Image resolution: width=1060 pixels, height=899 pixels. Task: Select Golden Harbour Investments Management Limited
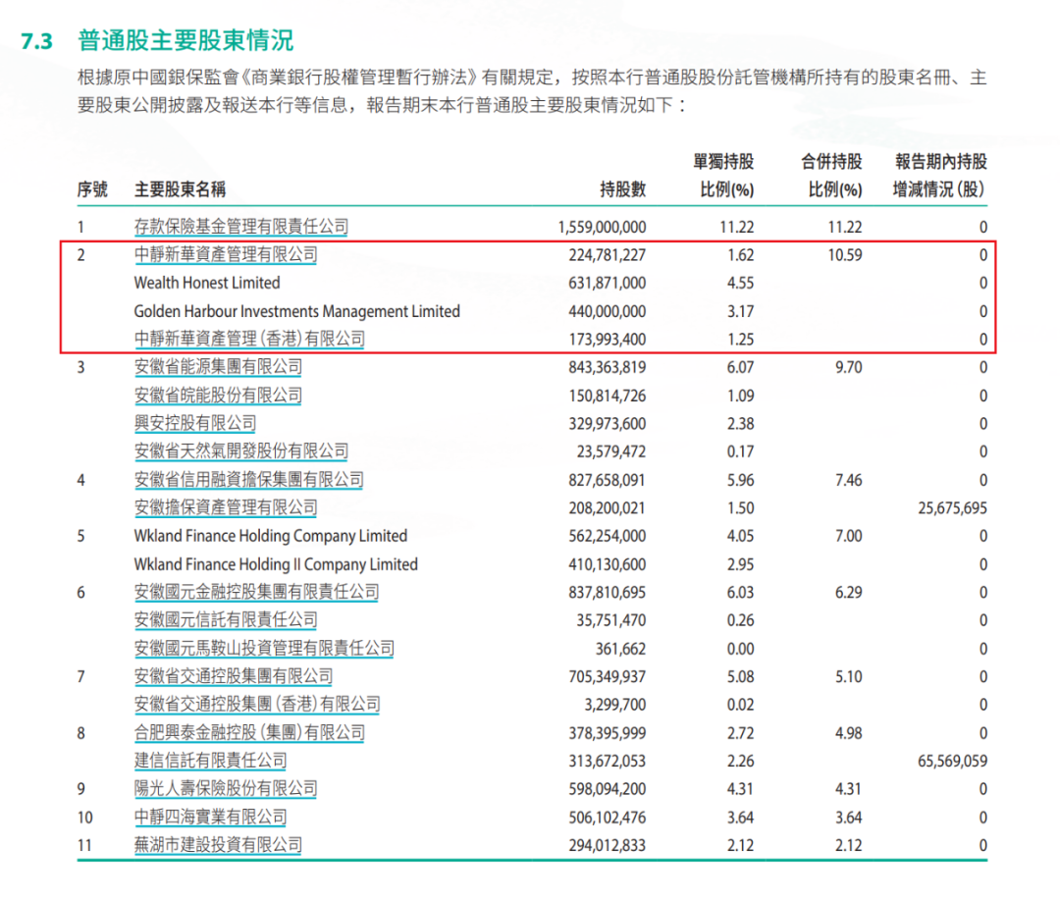click(x=296, y=312)
